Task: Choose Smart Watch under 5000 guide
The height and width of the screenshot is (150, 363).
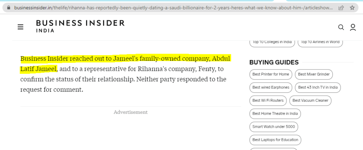Action: (273, 127)
